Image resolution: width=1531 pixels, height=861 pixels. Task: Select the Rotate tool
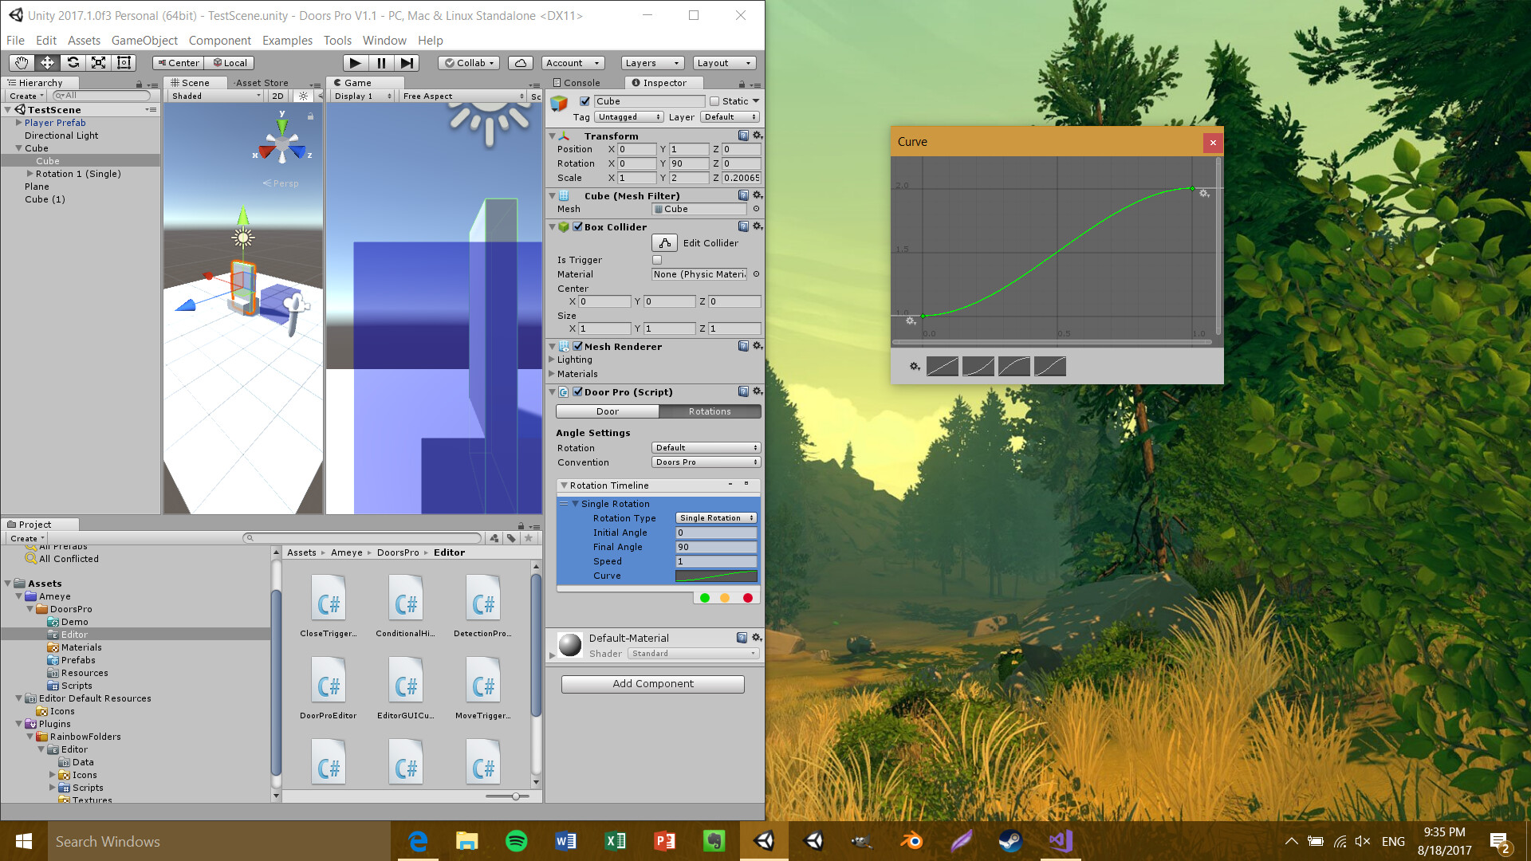73,62
